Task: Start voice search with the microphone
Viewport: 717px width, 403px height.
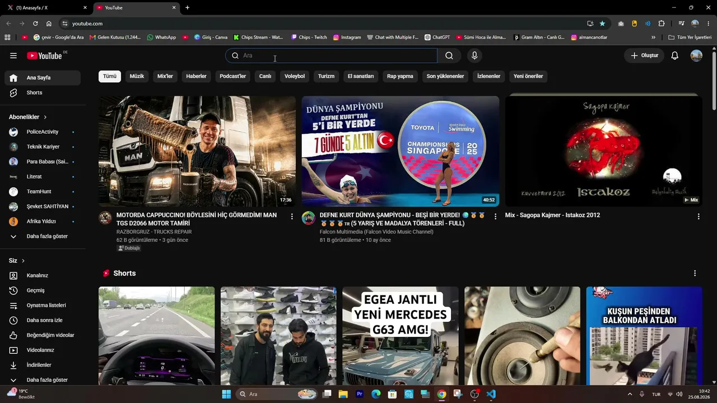Action: [x=474, y=55]
